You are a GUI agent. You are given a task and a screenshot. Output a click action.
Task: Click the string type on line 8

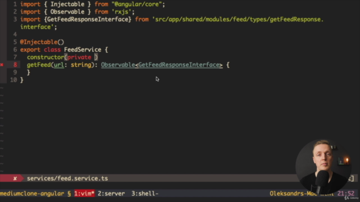coord(81,65)
